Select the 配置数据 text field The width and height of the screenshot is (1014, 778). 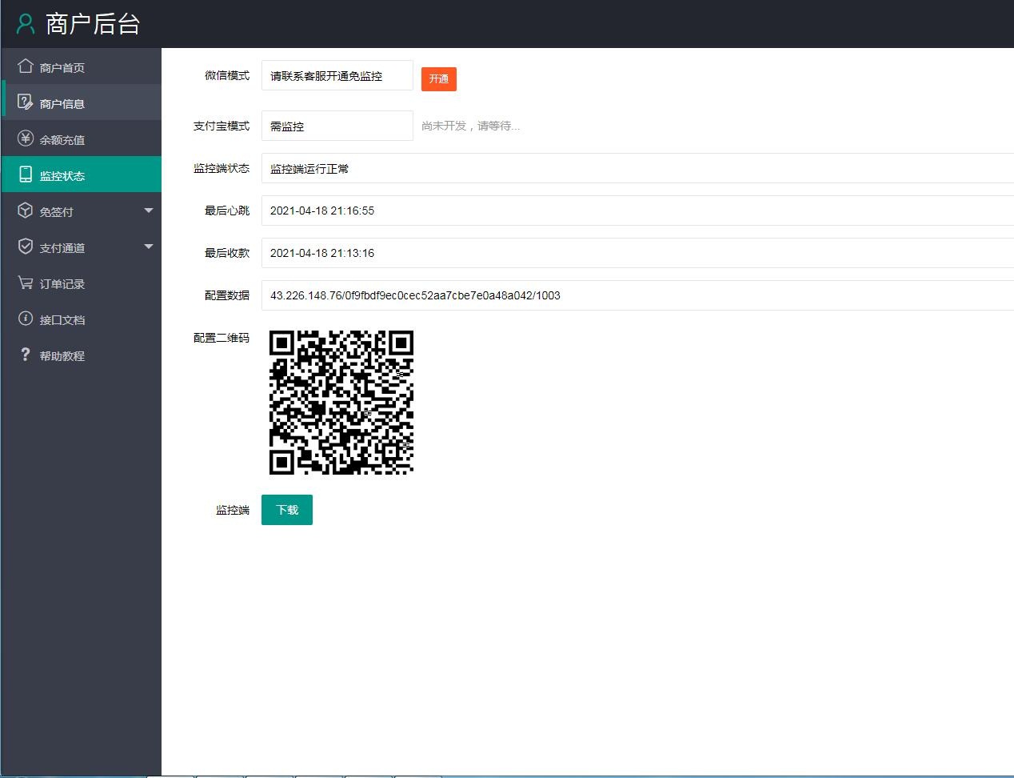coord(560,295)
